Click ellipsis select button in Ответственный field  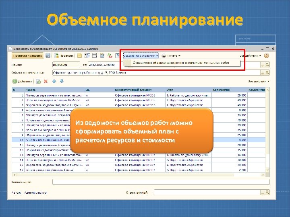[263, 192]
